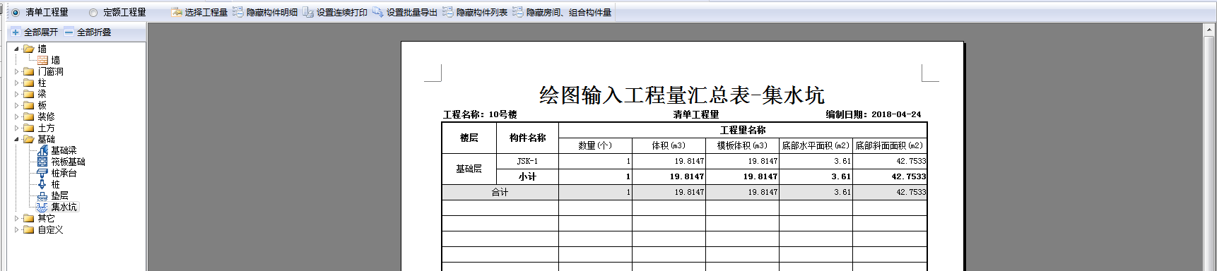Screen dimensions: 1217x271
Task: Click the 土方 folder icon
Action: (x=28, y=128)
